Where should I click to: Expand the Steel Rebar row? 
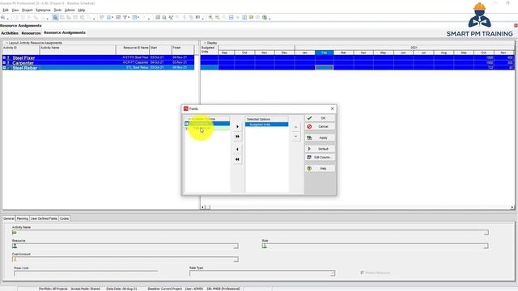click(x=4, y=68)
